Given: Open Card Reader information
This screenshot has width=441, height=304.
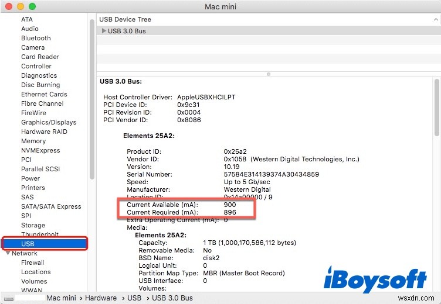Looking at the screenshot, I should tap(40, 57).
